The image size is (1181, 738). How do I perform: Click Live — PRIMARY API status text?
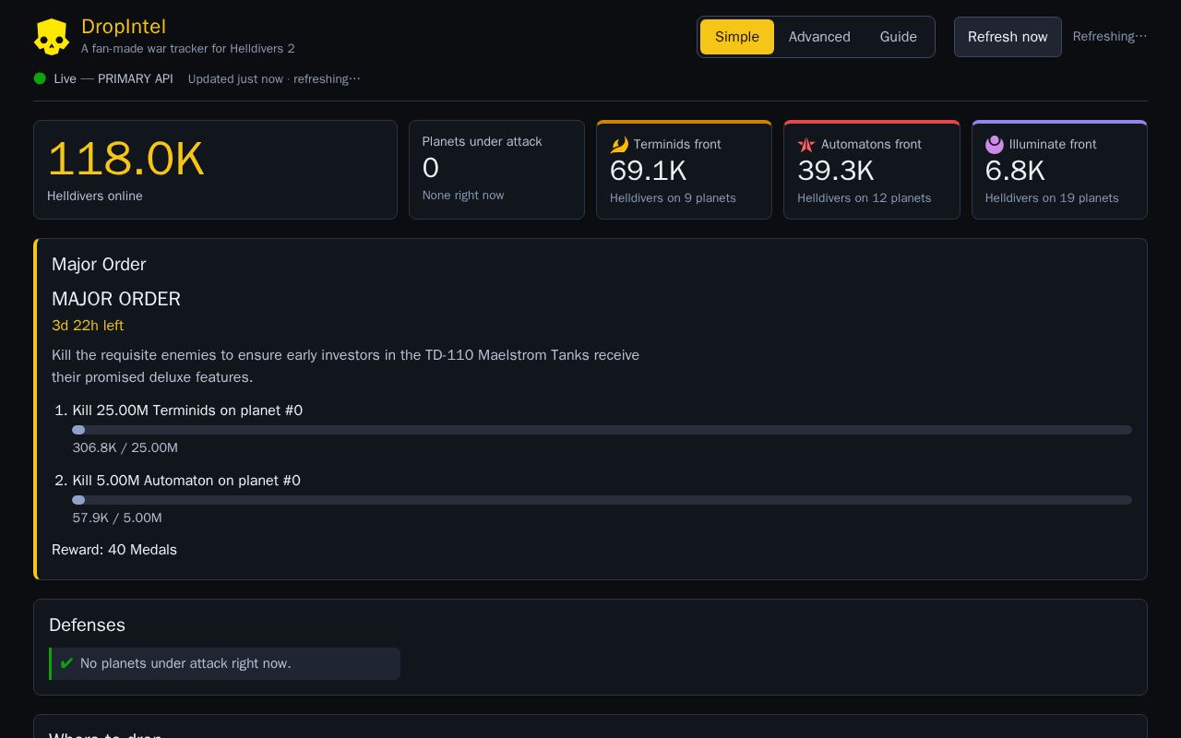coord(113,78)
